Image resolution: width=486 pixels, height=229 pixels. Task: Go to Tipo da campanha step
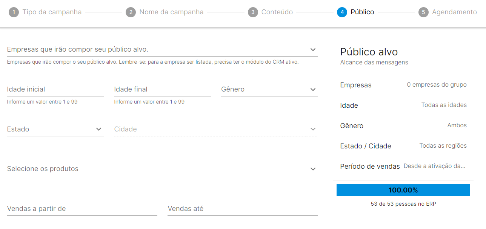[x=52, y=12]
